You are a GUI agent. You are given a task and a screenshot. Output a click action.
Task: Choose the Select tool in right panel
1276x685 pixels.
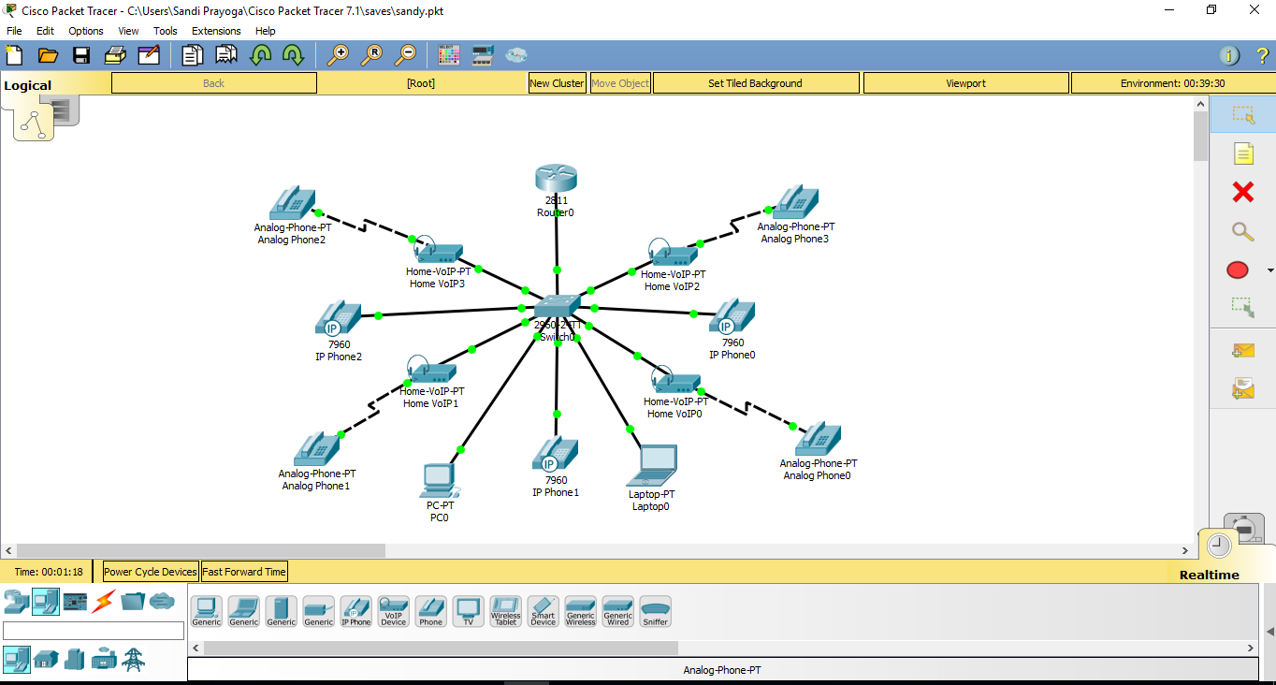pyautogui.click(x=1242, y=115)
